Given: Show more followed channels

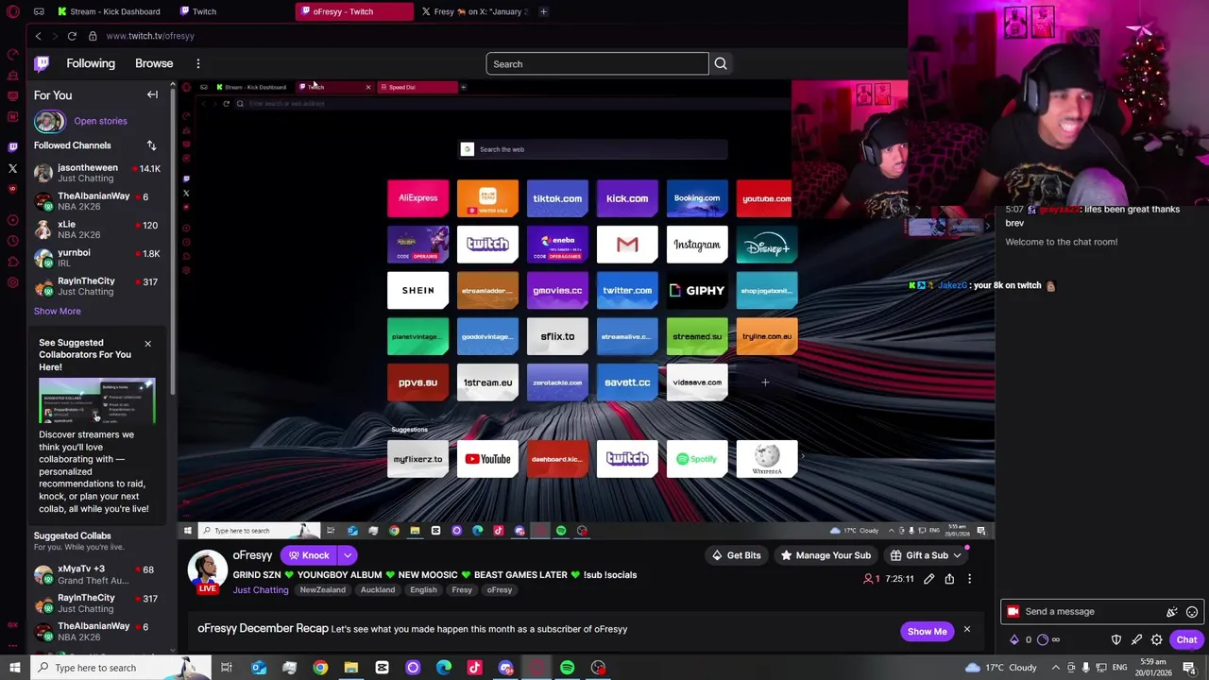Looking at the screenshot, I should coord(57,311).
